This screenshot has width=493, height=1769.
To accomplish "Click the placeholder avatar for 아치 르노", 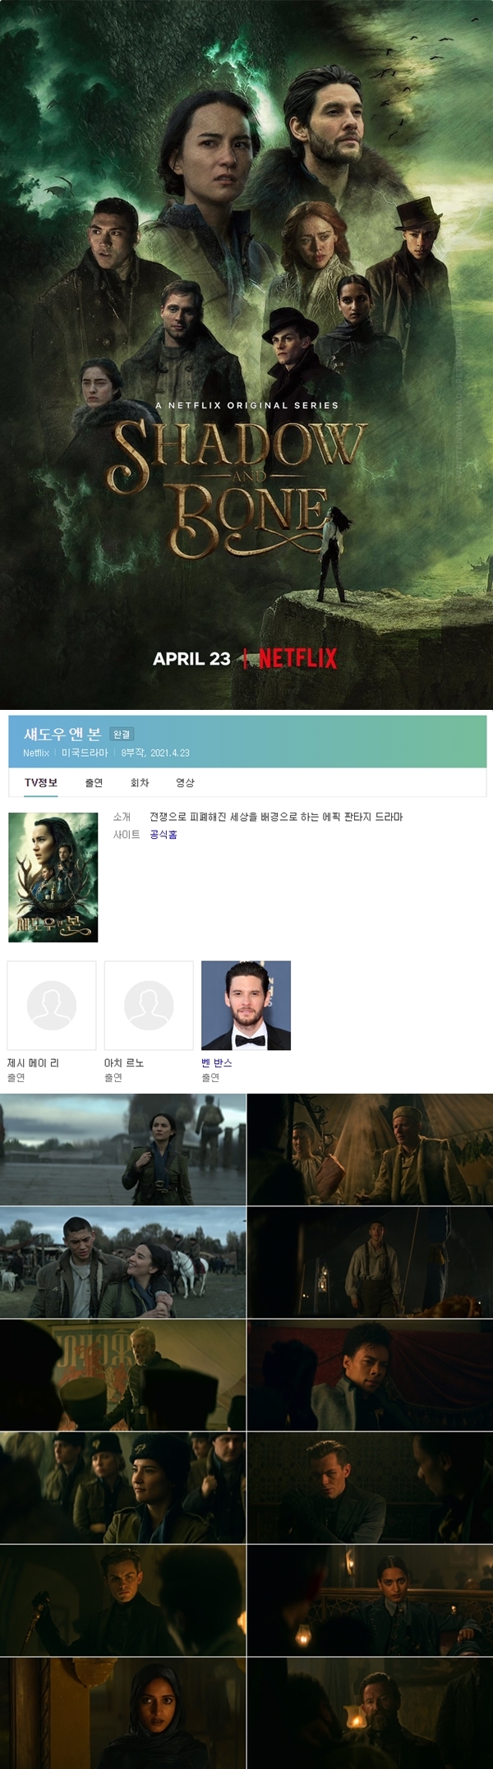I will [x=149, y=1005].
